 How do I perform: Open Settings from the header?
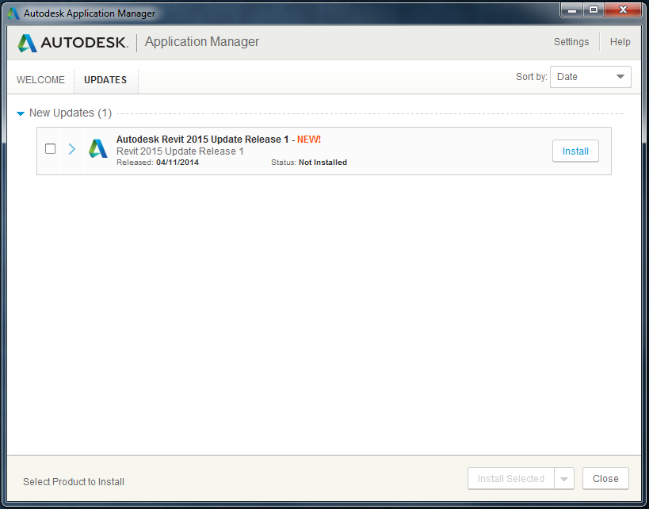(x=571, y=42)
